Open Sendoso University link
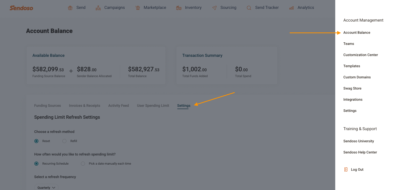 click(359, 141)
